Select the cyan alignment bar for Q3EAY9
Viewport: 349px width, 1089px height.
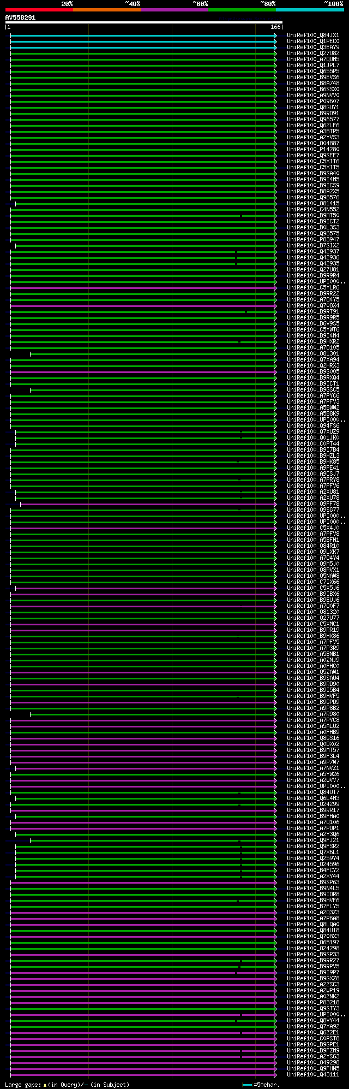click(143, 48)
